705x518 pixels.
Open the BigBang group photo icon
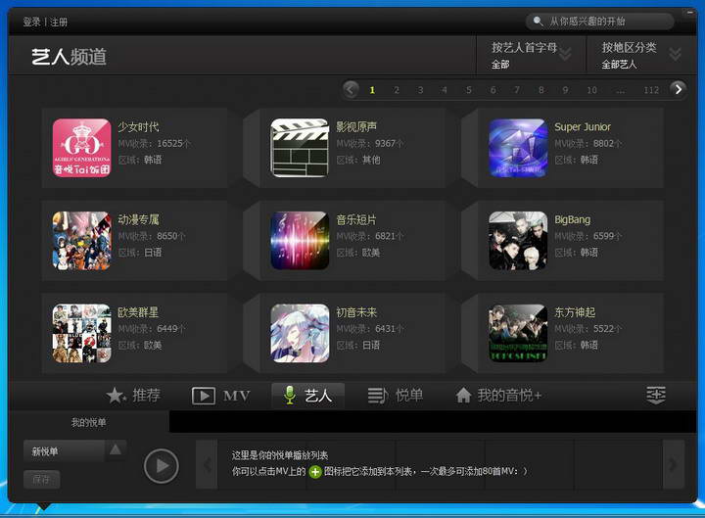[518, 241]
